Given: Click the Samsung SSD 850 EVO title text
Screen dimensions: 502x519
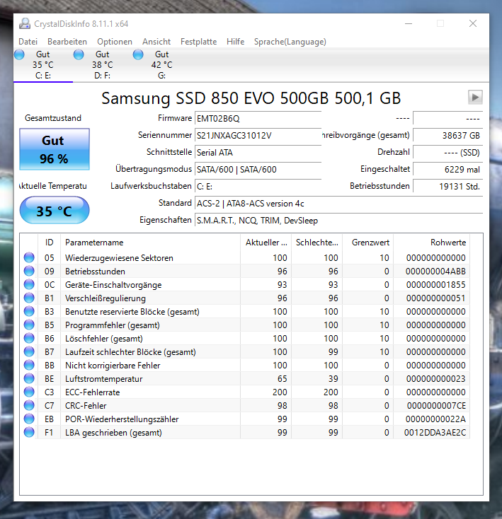Looking at the screenshot, I should pos(251,98).
